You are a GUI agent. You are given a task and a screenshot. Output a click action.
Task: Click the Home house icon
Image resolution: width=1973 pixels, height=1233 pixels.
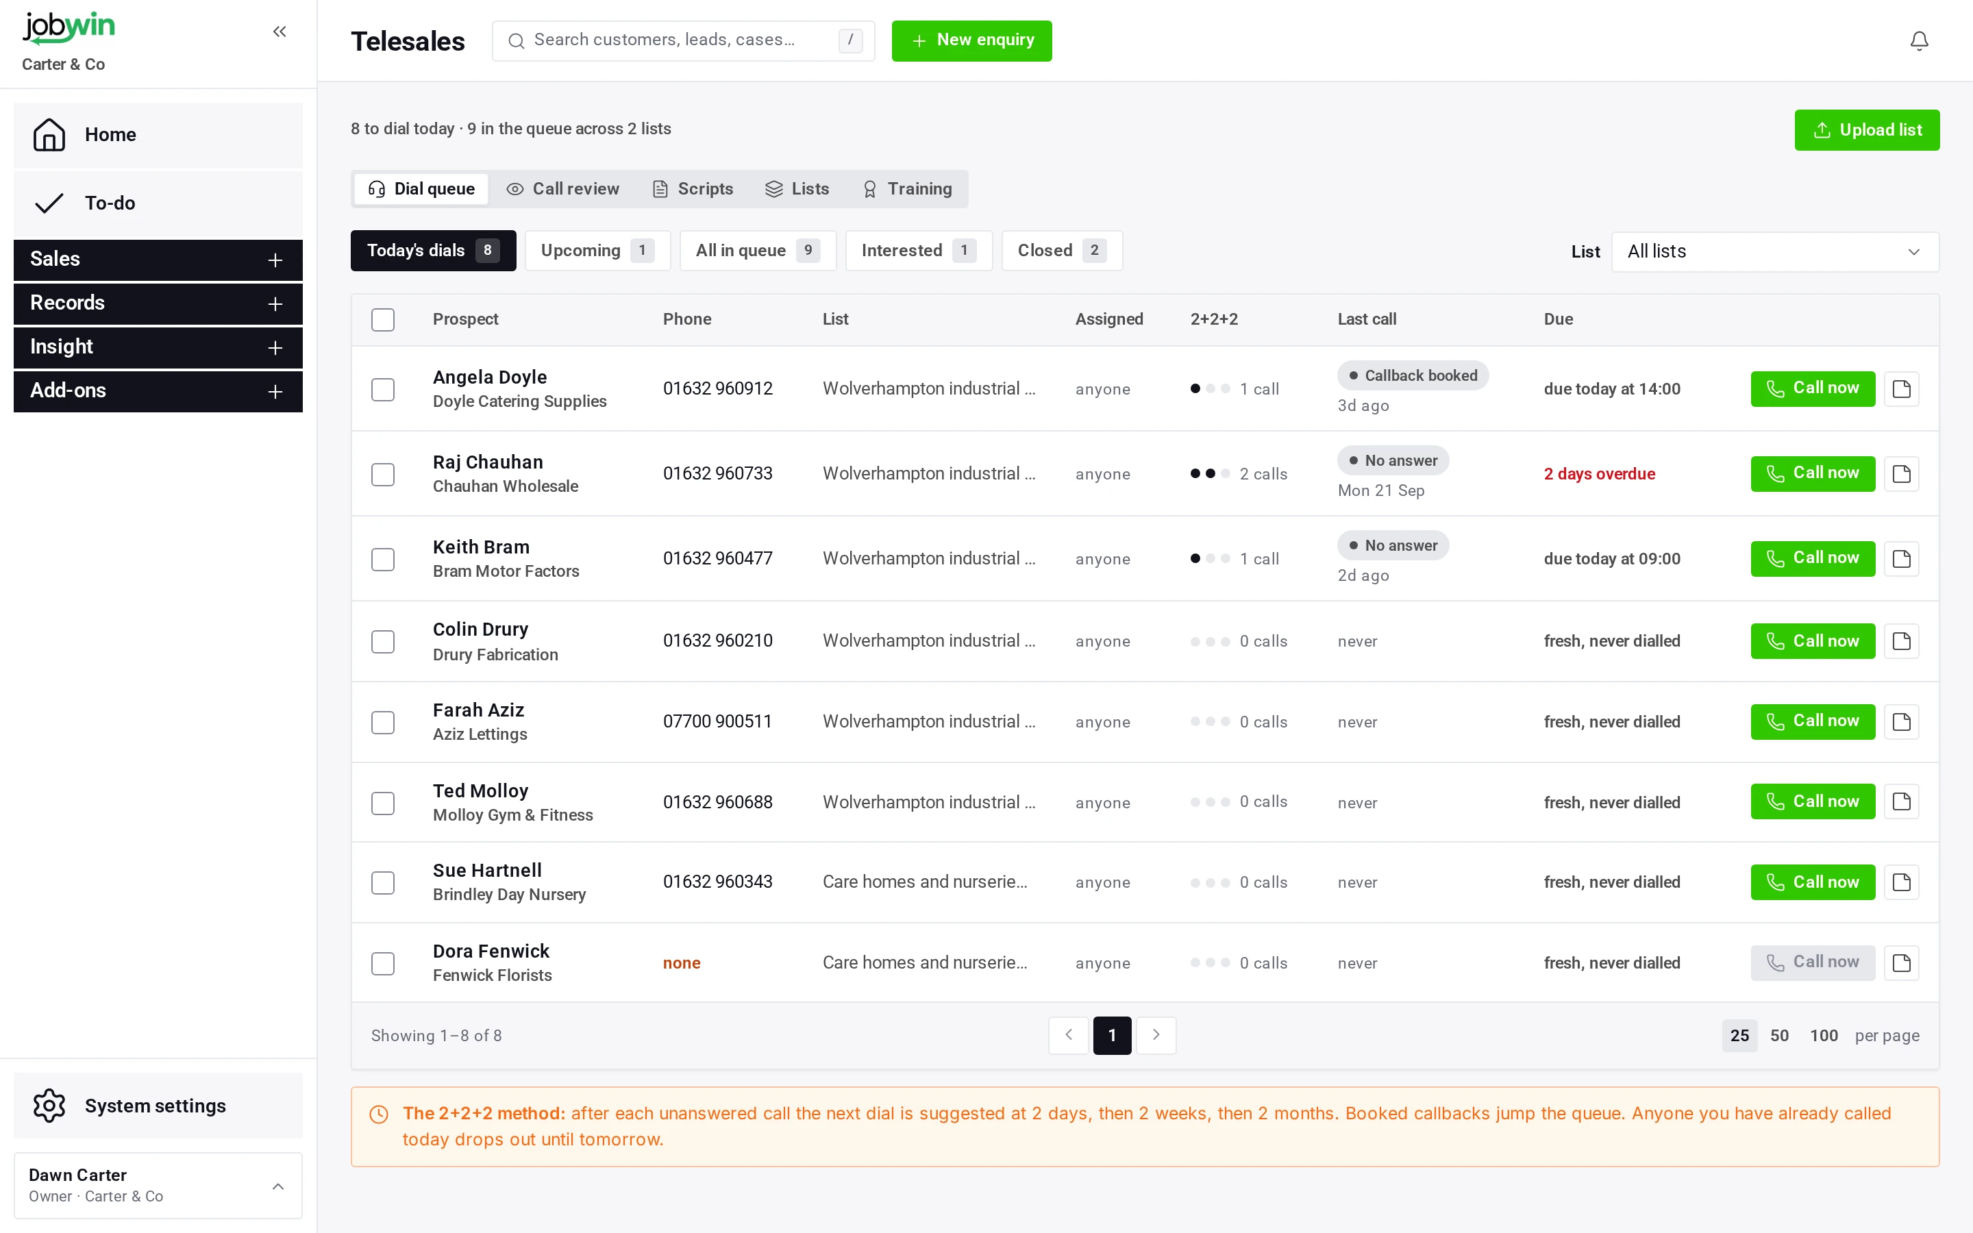[49, 134]
